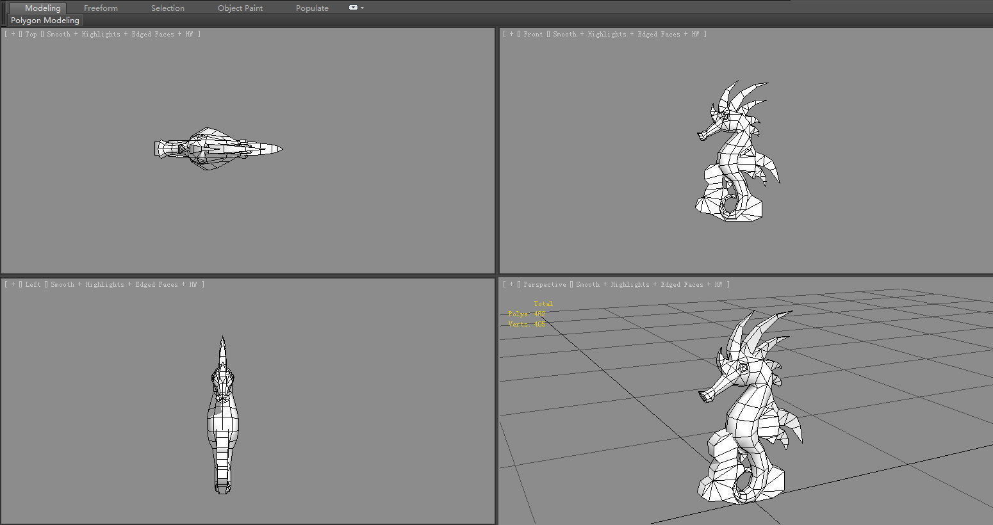Click the 'Verts: 405' statistic text

click(527, 324)
